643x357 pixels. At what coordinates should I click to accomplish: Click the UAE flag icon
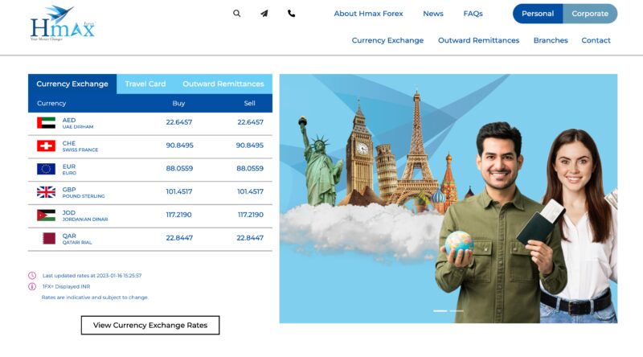point(46,123)
